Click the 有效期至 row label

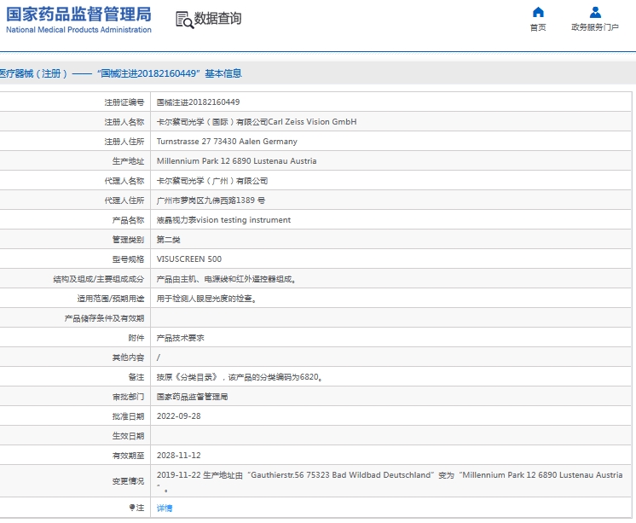coord(128,456)
